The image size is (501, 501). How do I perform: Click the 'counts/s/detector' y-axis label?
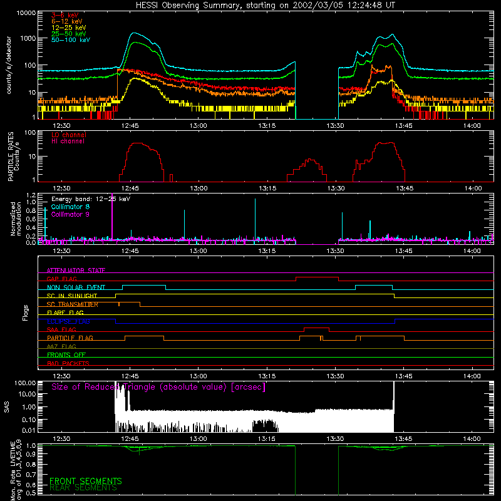(9, 65)
